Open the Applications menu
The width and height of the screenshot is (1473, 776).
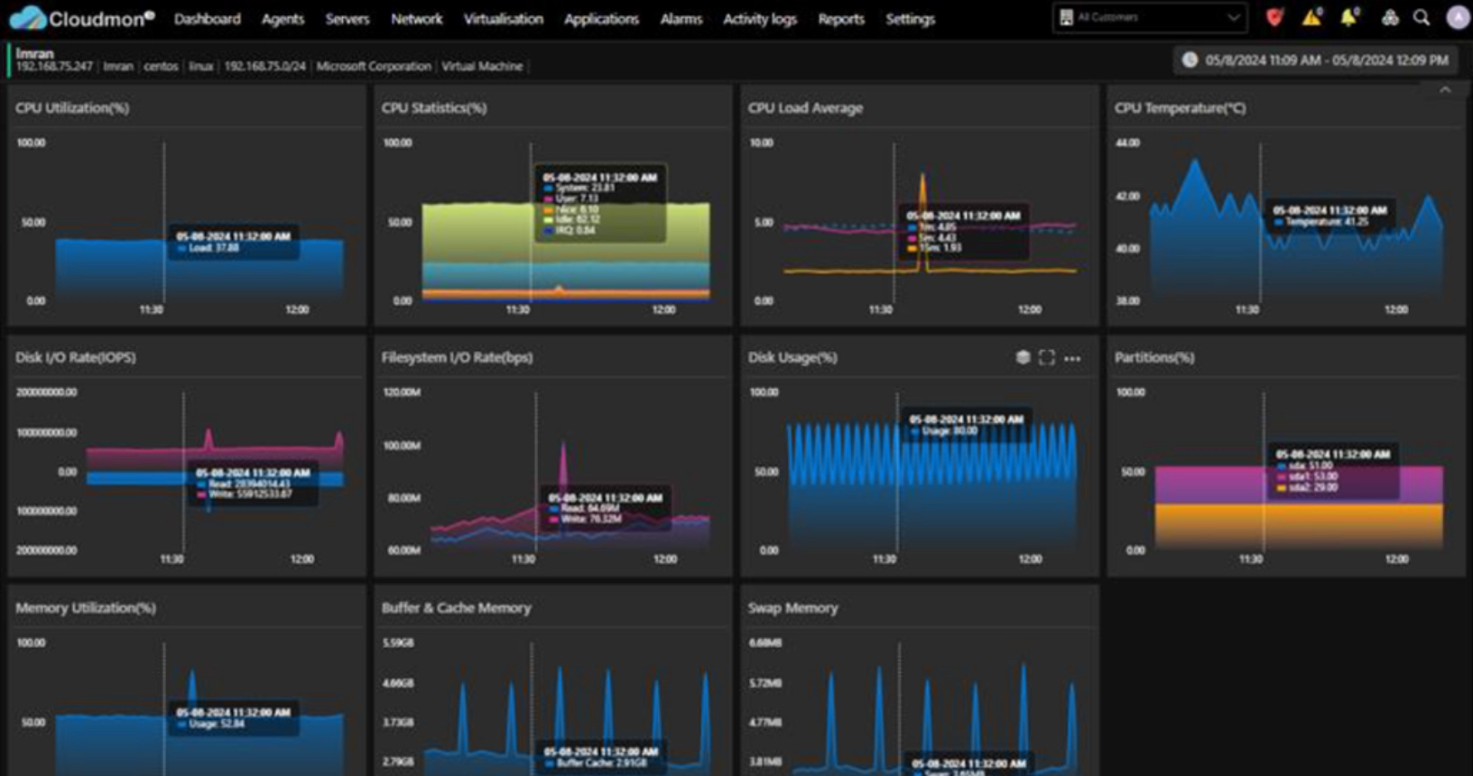coord(601,19)
